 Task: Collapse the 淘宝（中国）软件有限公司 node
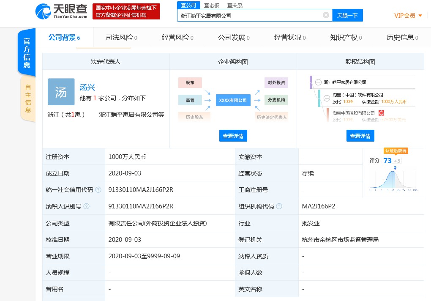point(327,98)
